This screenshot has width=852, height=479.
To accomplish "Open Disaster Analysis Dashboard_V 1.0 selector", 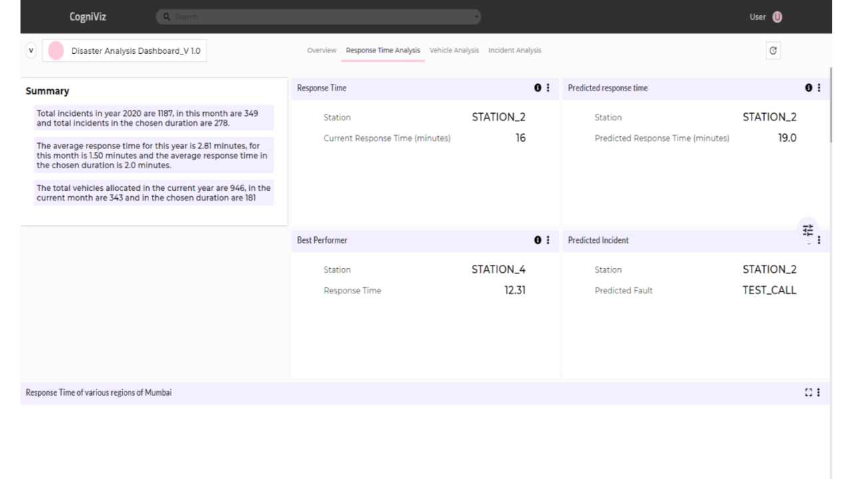I will click(x=124, y=51).
